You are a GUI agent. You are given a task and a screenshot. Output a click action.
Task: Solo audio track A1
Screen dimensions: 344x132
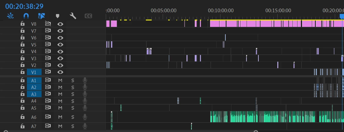[72, 80]
